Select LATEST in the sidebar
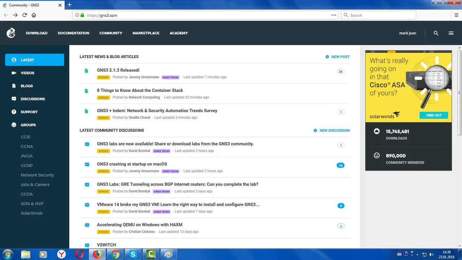 [x=35, y=60]
